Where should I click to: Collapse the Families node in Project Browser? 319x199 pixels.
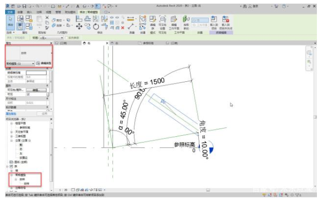click(x=7, y=166)
